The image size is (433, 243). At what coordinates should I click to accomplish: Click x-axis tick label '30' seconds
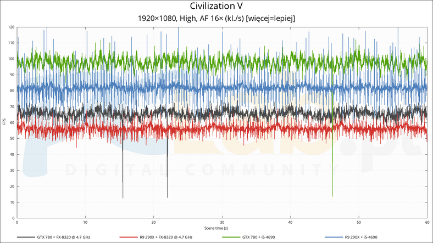222,222
